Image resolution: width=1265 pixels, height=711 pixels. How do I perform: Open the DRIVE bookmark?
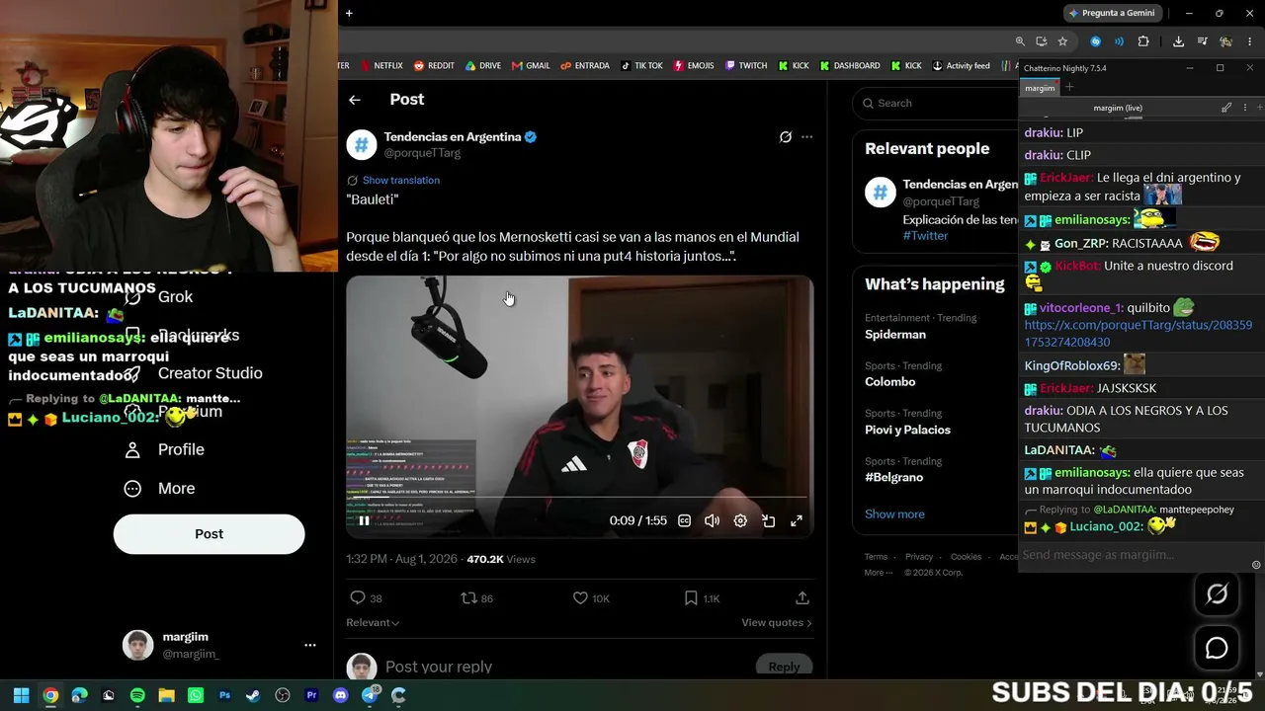[483, 66]
